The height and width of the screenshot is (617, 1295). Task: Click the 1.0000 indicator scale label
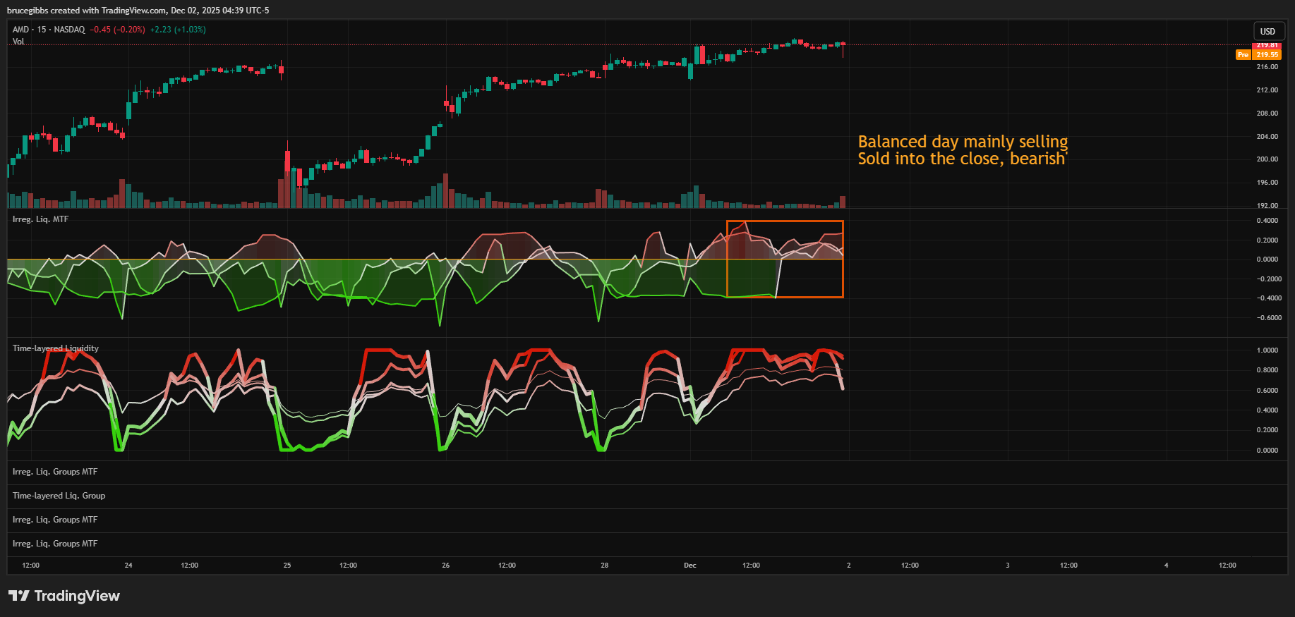[x=1267, y=350]
